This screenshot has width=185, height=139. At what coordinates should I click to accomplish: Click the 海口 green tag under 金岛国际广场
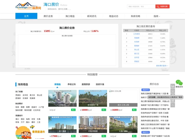coord(104,110)
